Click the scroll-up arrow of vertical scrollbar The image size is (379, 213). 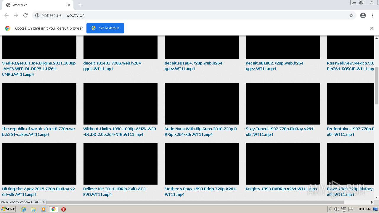377,38
